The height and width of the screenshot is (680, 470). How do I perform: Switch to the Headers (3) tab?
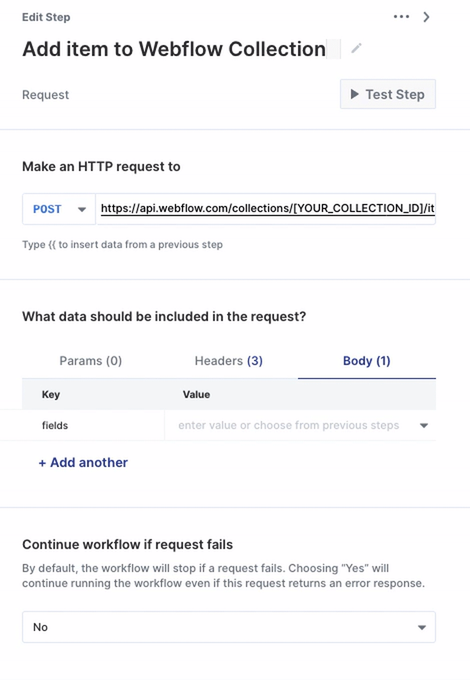(x=229, y=361)
